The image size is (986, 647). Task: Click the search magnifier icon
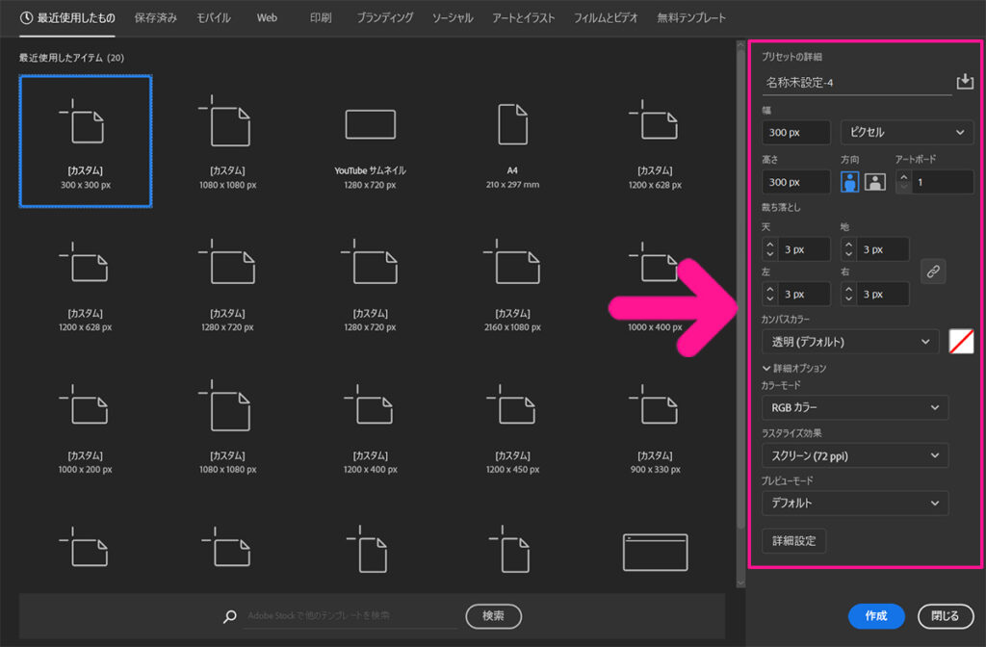[229, 615]
